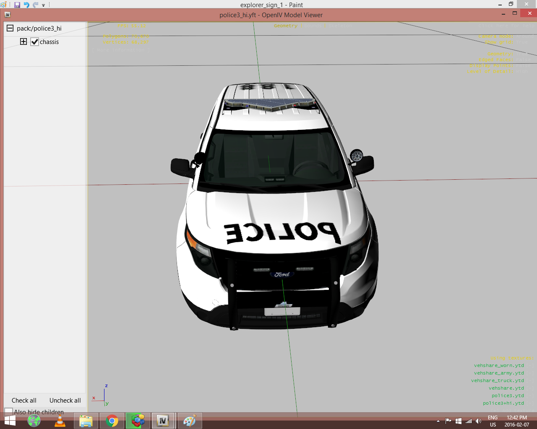Screen dimensions: 537x429
Task: Click the Undo arrow in Paint's toolbar
Action: point(26,5)
